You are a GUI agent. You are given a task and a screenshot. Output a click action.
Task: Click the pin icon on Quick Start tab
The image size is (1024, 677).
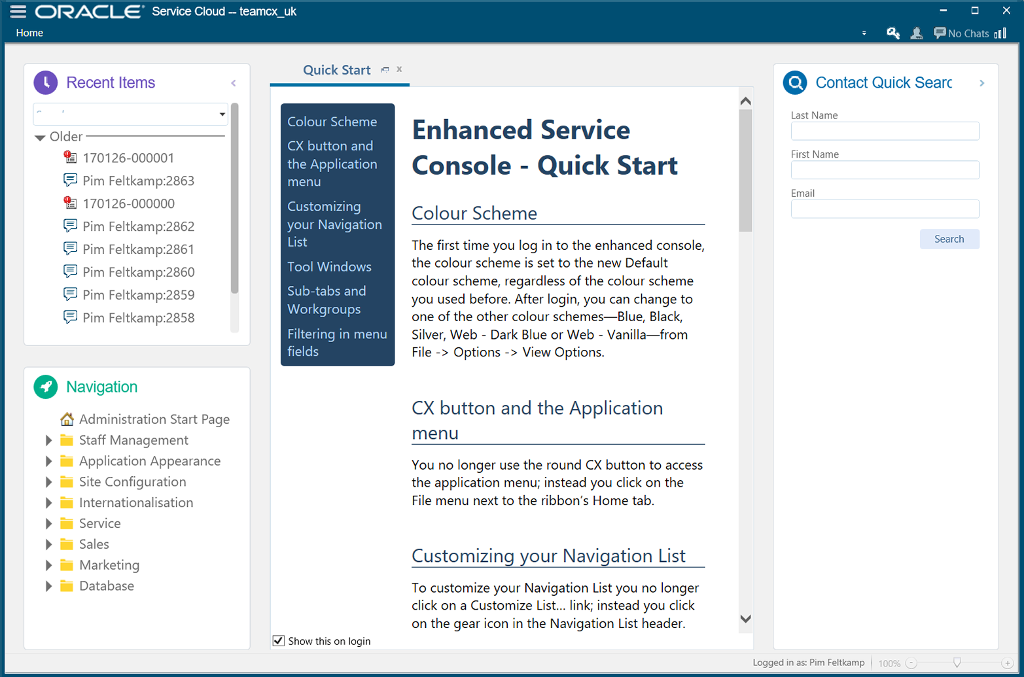tap(385, 69)
